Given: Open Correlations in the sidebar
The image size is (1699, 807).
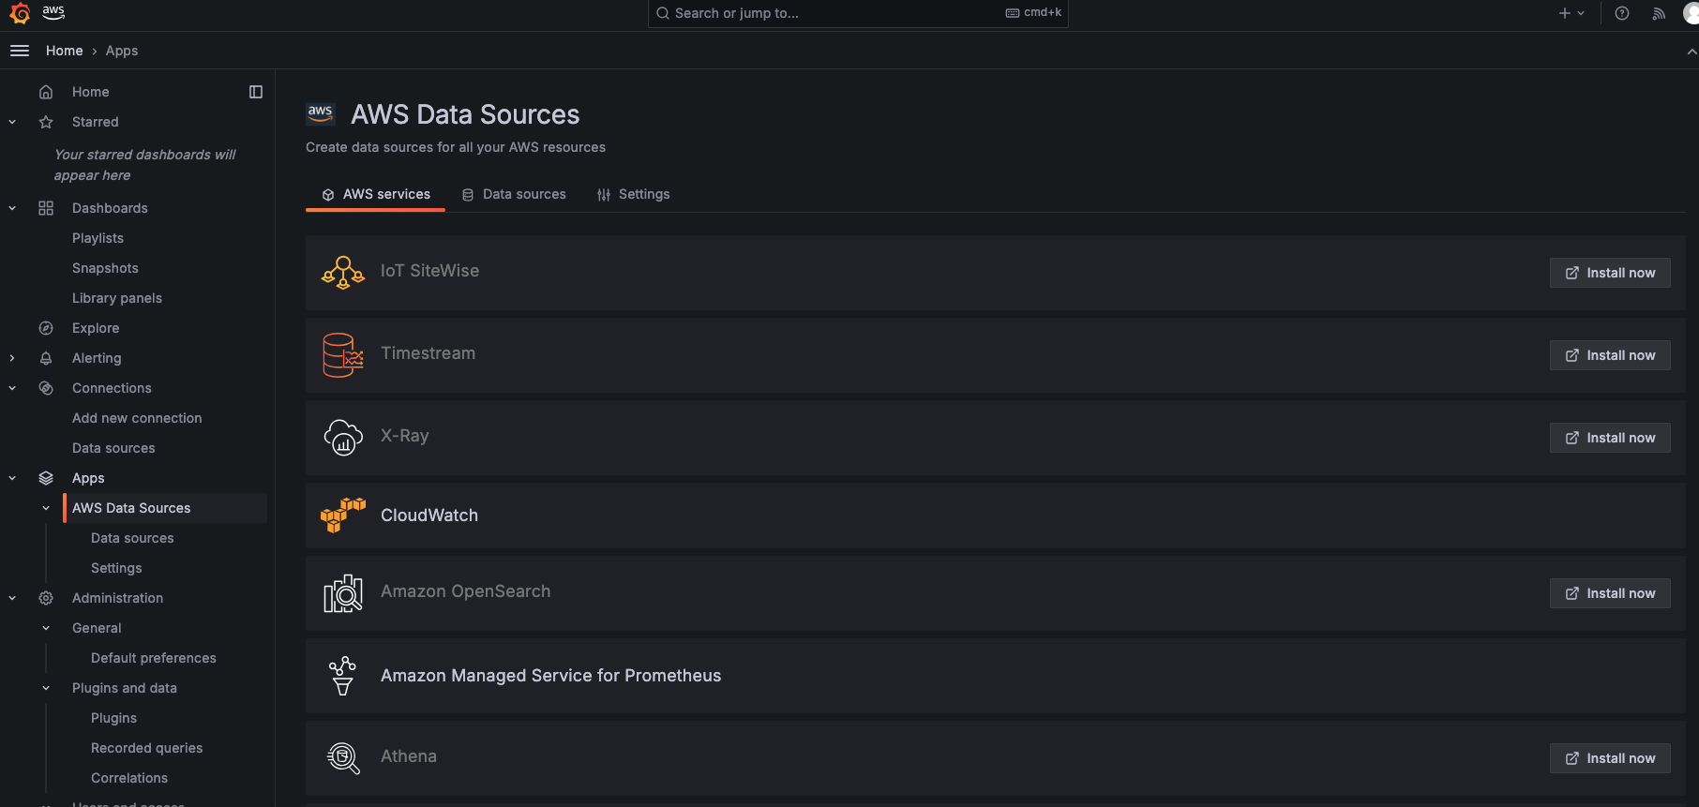Looking at the screenshot, I should coord(129,778).
